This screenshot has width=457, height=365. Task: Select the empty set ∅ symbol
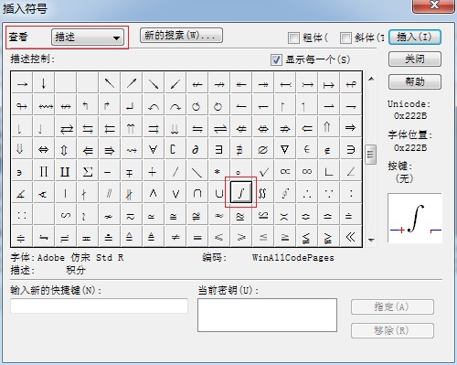263,149
